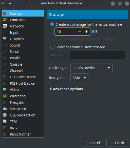Select USB Host Device entry
The image size is (130, 148).
pos(23,77)
